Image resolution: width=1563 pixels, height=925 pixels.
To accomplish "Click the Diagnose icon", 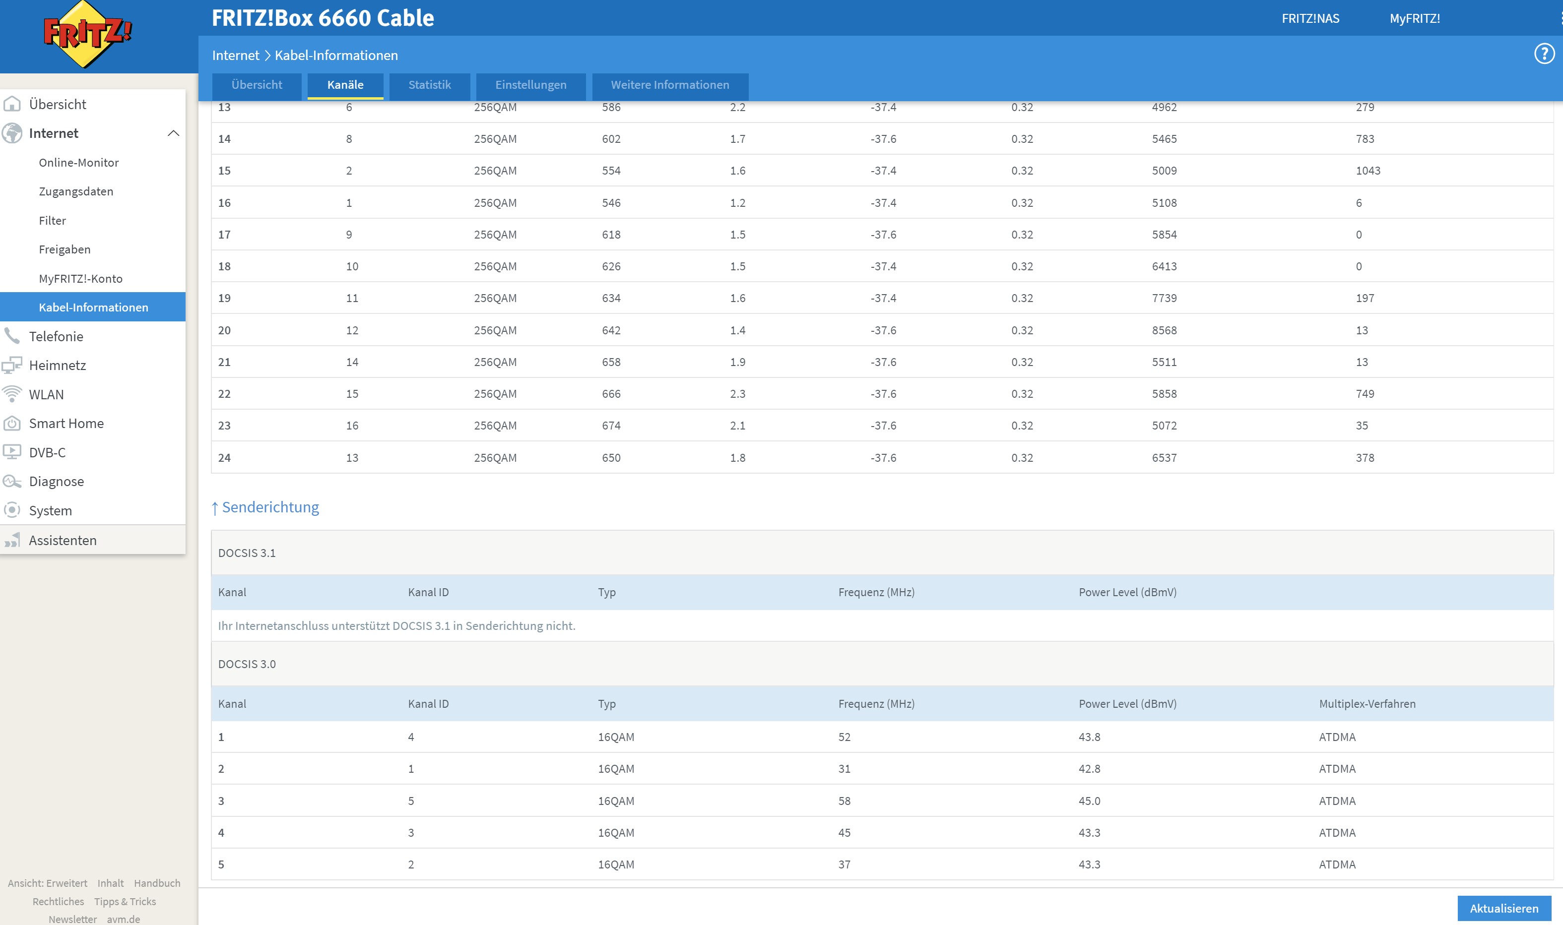I will tap(12, 481).
